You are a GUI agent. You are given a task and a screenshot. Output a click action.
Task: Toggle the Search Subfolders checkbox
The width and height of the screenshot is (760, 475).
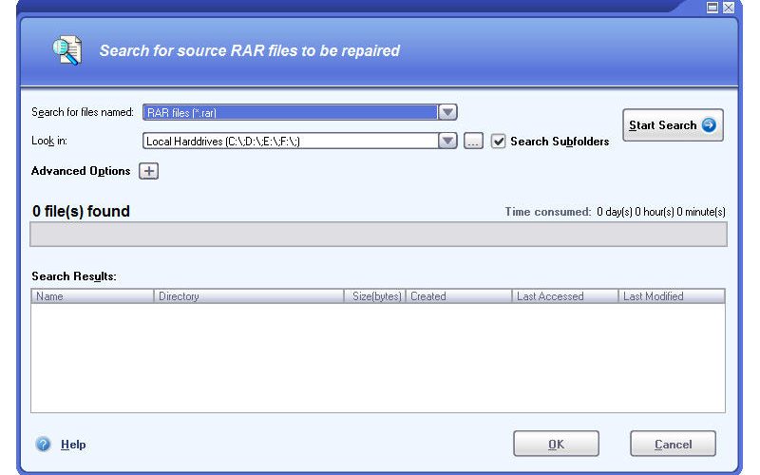[x=498, y=141]
